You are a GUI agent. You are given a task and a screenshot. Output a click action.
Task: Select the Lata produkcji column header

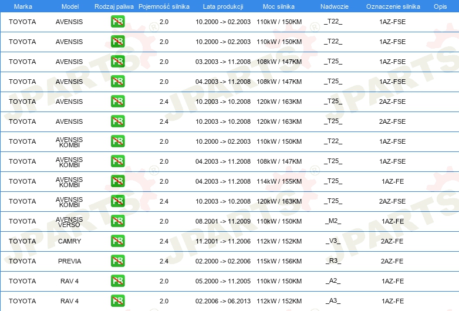coord(223,6)
